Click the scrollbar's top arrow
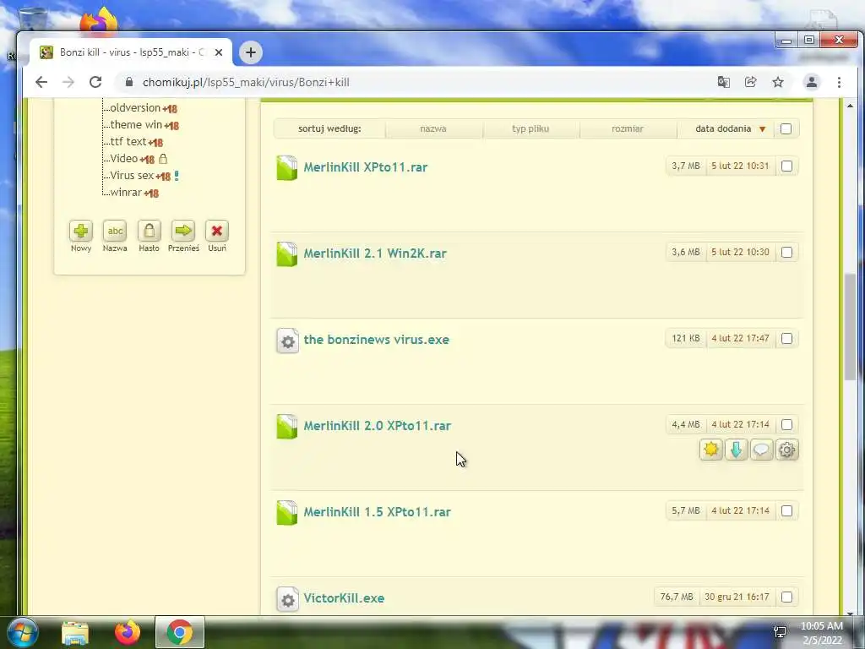Screen dimensions: 865x649 point(850,106)
